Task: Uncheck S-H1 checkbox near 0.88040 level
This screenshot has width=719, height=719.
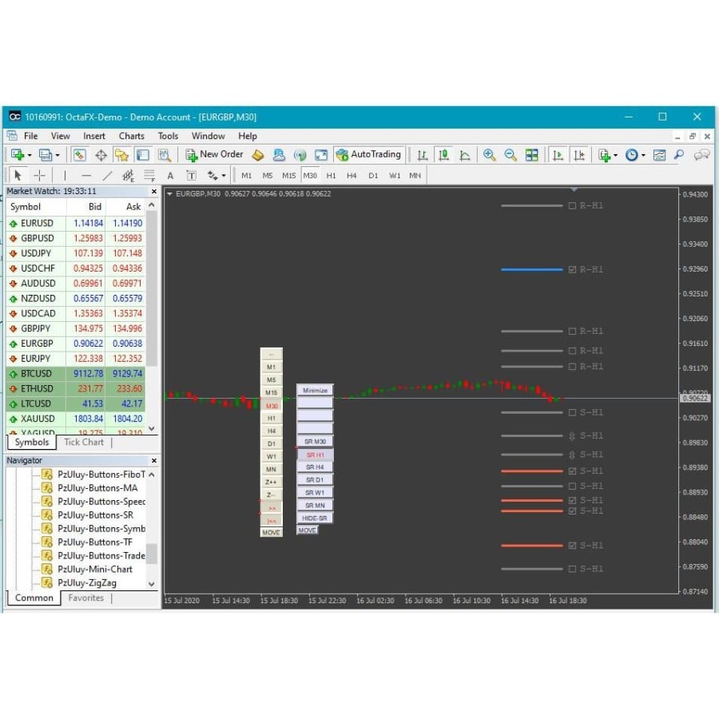Action: point(572,545)
